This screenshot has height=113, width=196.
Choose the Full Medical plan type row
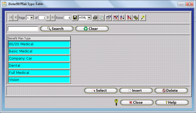(x=39, y=73)
